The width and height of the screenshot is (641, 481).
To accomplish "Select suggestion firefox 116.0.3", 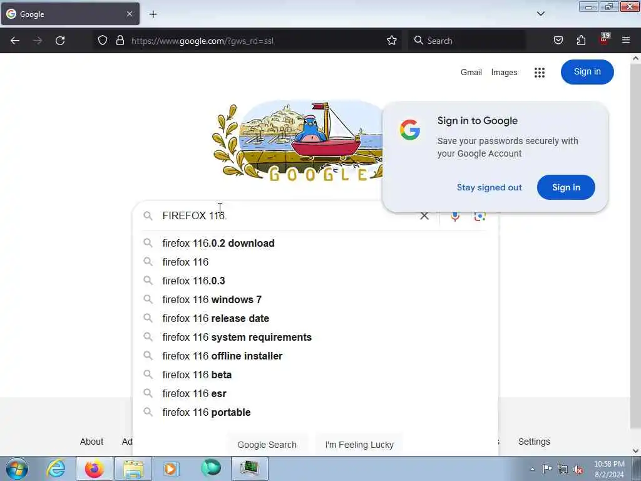I will [x=315, y=281].
